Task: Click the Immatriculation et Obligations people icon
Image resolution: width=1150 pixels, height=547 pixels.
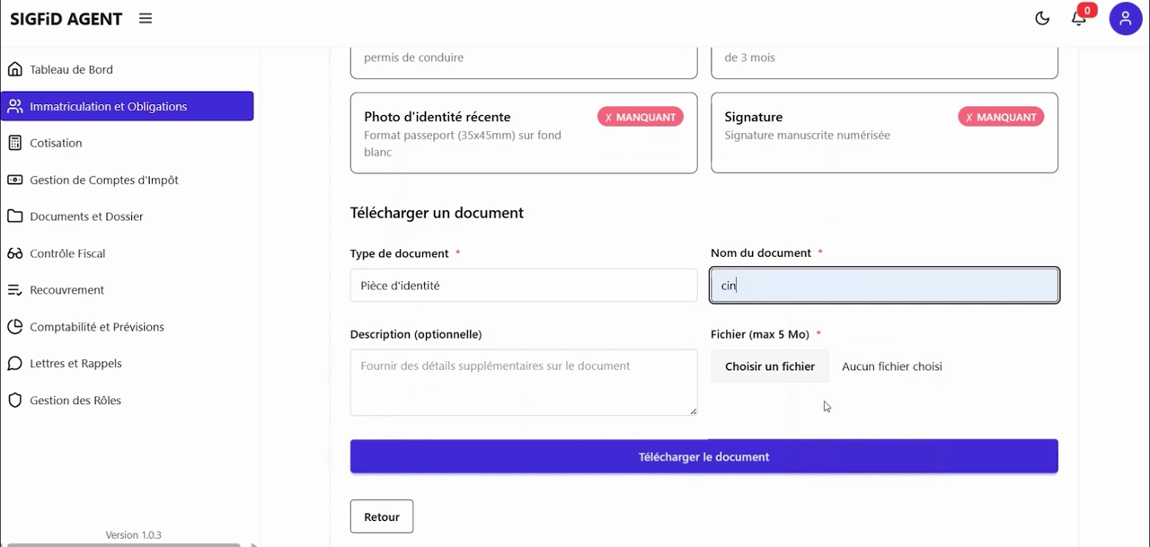Action: pyautogui.click(x=15, y=106)
